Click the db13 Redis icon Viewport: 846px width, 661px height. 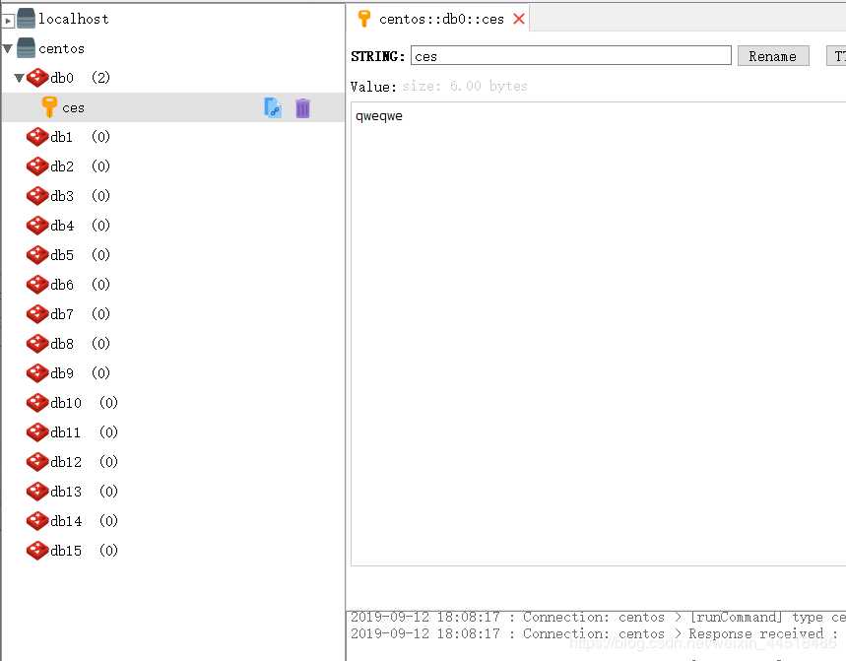(37, 491)
